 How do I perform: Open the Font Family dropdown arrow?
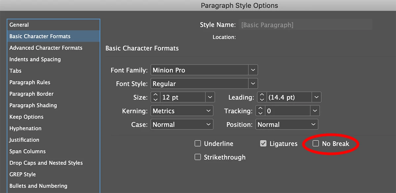coord(253,70)
